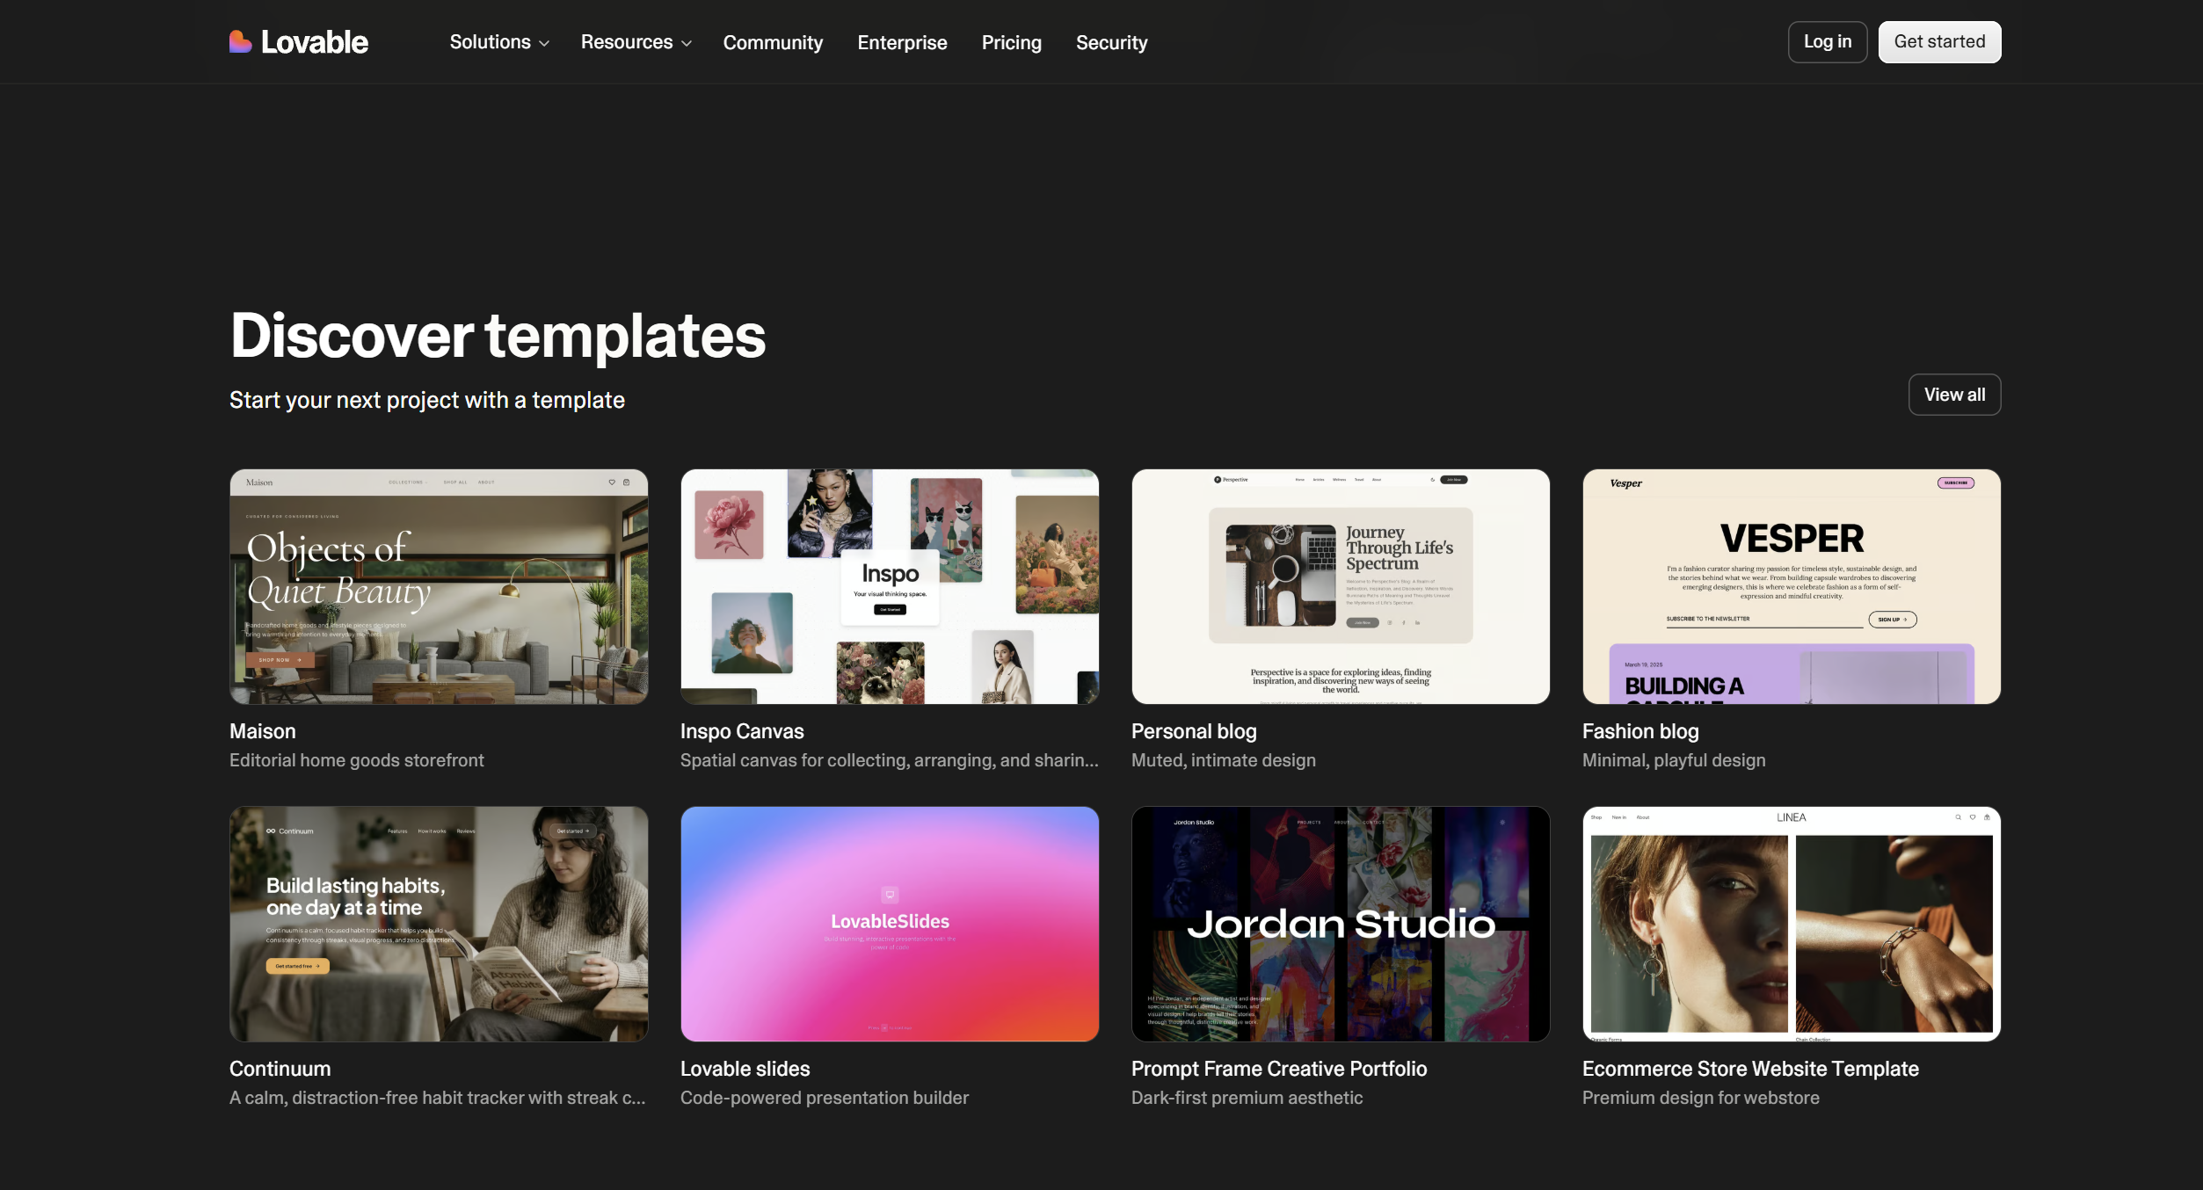The width and height of the screenshot is (2203, 1190).
Task: Select the Fashion blog title link
Action: point(1640,731)
